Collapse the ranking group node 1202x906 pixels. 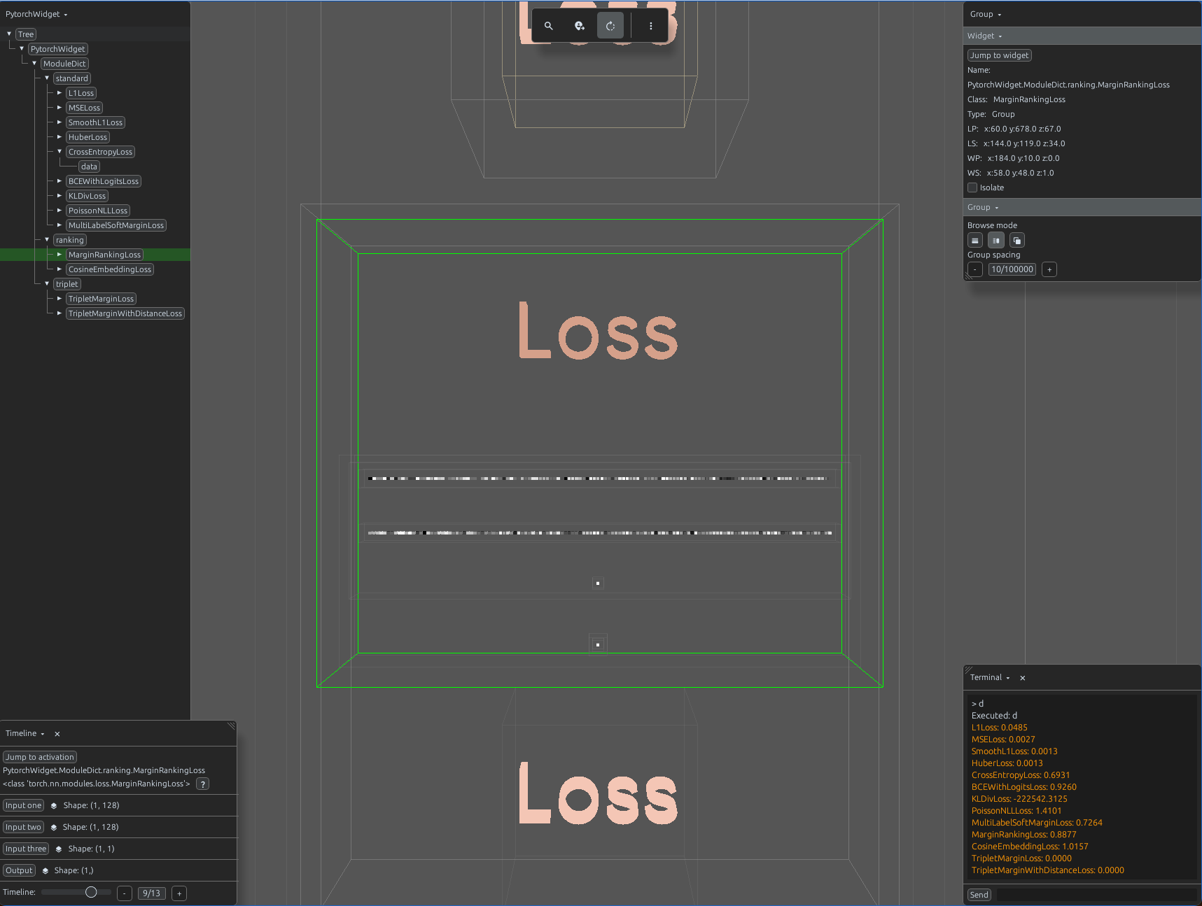pyautogui.click(x=47, y=239)
